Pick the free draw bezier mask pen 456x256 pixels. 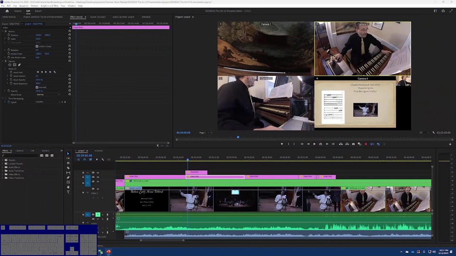point(19,65)
